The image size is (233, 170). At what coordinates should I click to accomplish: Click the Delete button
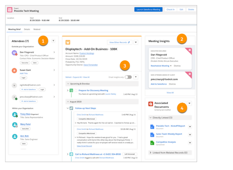191,9
